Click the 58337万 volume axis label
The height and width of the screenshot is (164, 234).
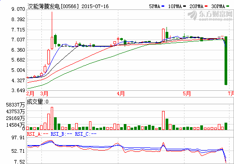pyautogui.click(x=15, y=105)
